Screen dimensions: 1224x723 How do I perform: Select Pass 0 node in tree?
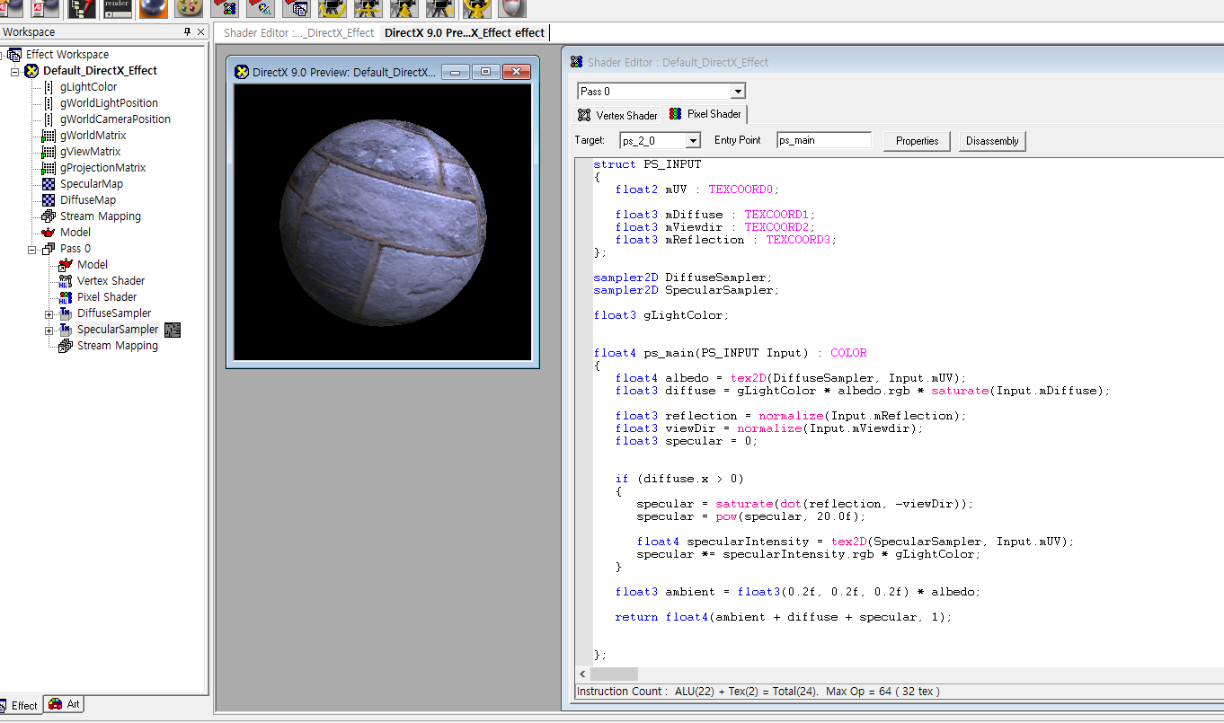pos(75,249)
